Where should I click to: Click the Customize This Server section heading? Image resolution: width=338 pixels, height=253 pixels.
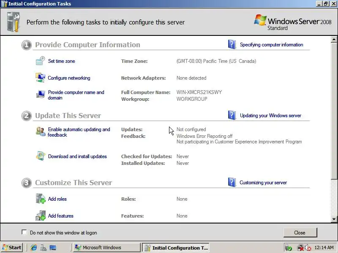pos(74,183)
